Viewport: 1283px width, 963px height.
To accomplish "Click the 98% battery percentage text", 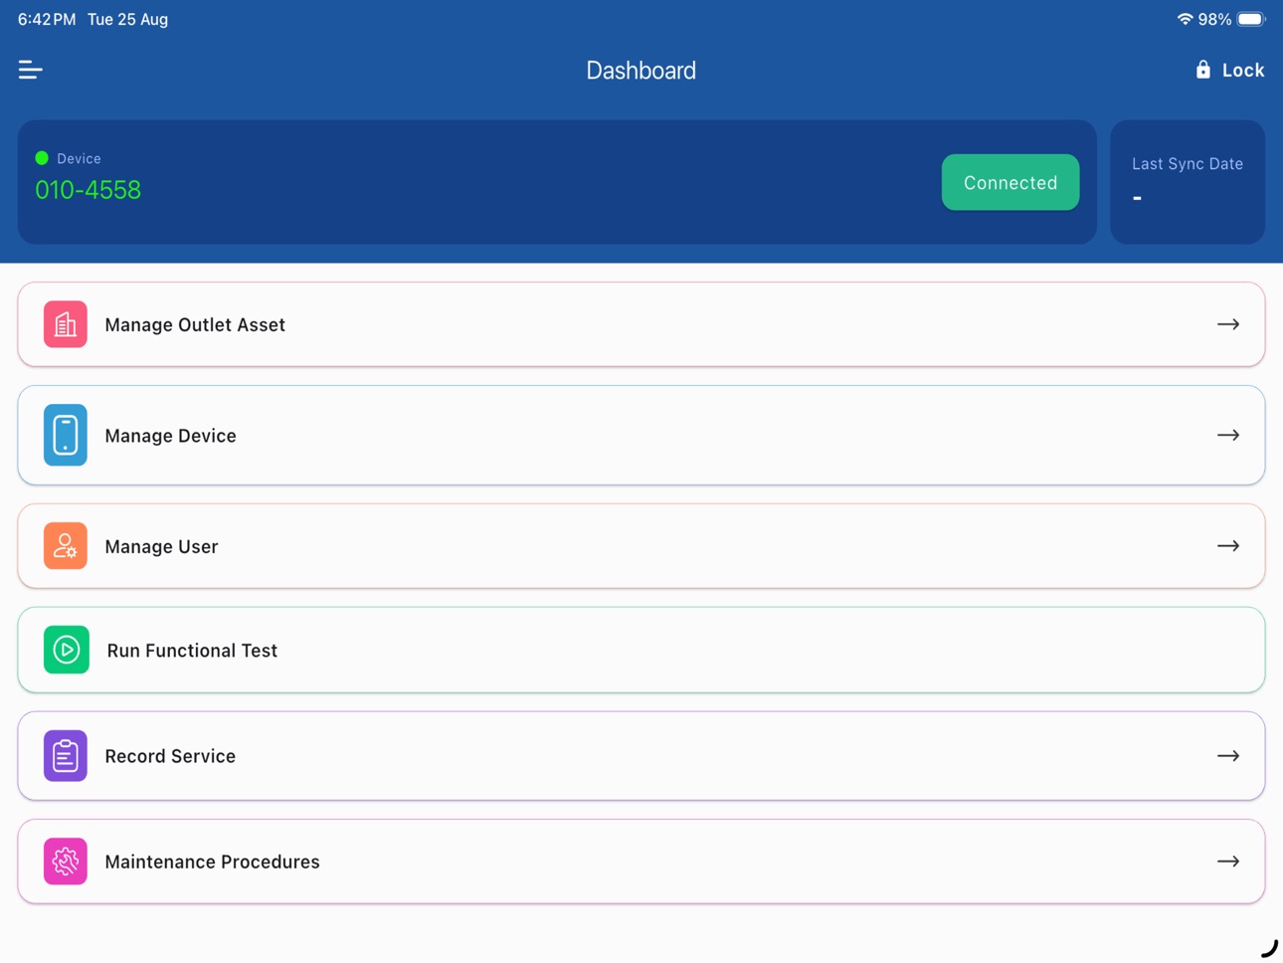I will (1214, 19).
